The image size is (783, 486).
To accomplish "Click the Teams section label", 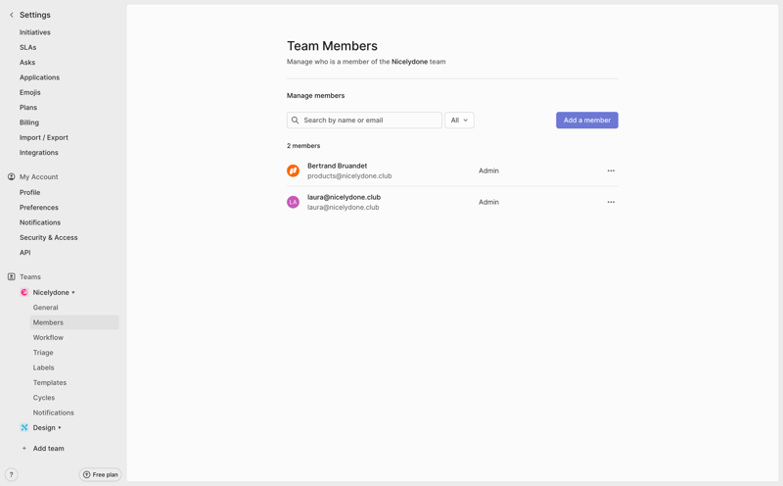I will (x=30, y=276).
